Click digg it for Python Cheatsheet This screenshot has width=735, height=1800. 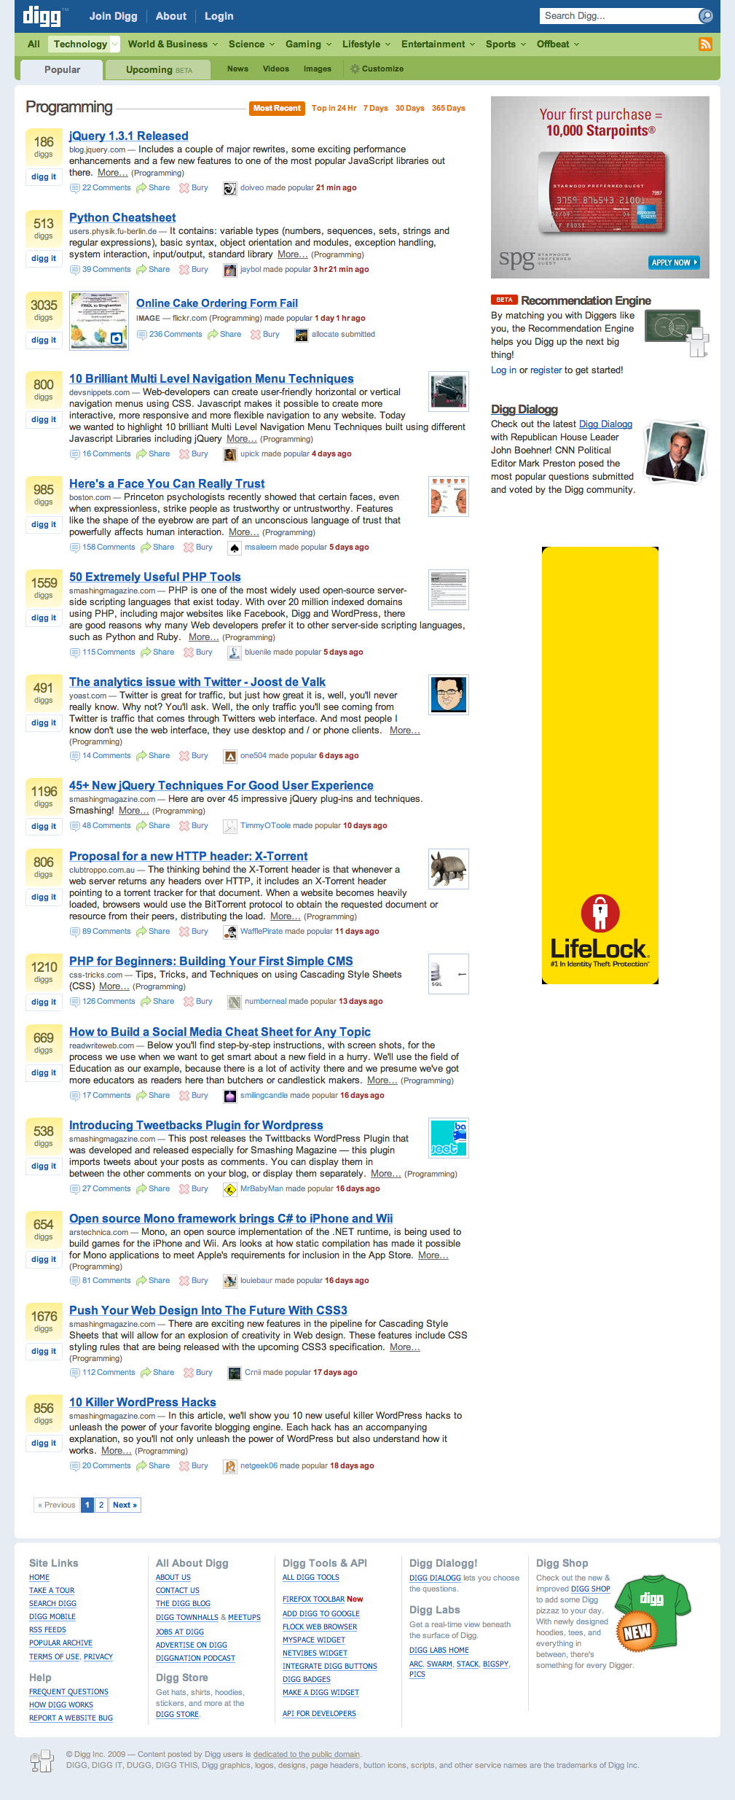pos(44,259)
